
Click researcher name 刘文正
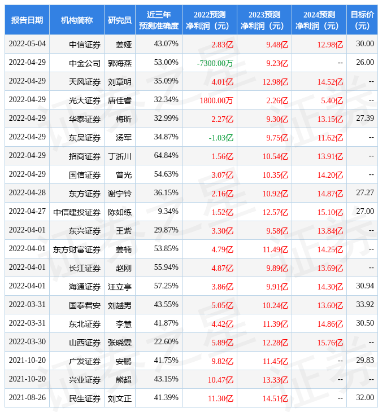[120, 398]
